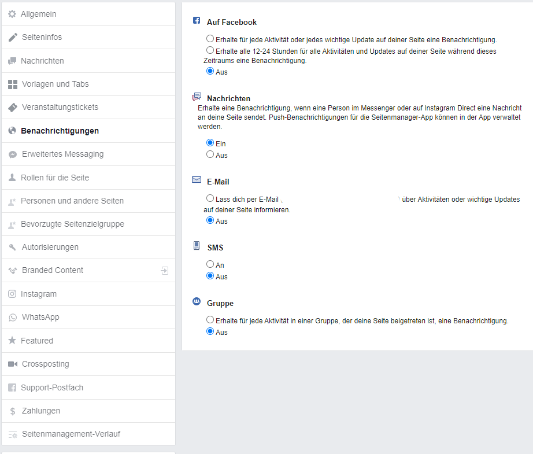The height and width of the screenshot is (454, 533).
Task: Click the globe icon beside Benachrichtigungen
Action: 12,131
